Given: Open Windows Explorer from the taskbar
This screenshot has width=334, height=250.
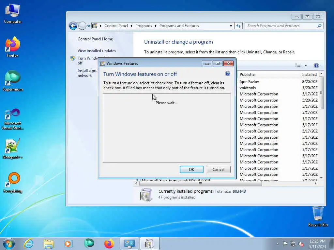Looking at the screenshot, I should tap(48, 243).
